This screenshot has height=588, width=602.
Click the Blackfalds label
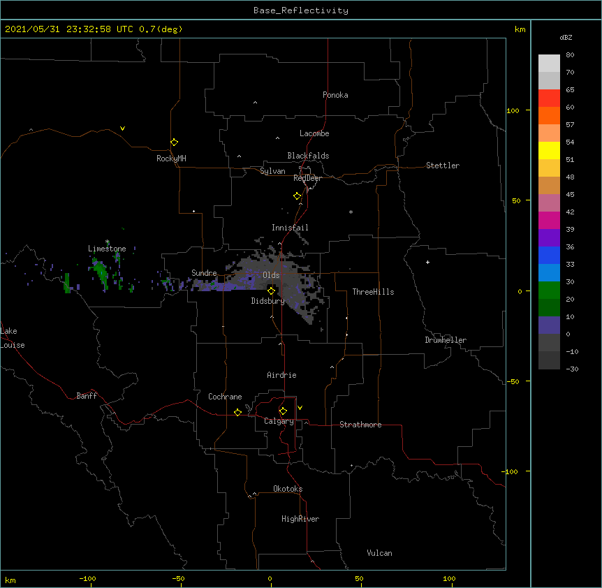308,156
